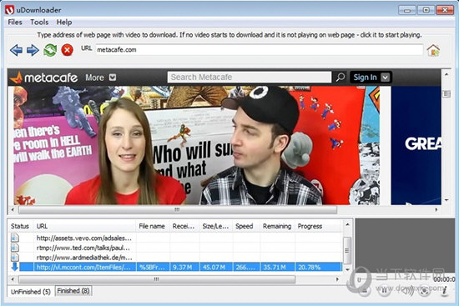Click download list scroll-down arrow

(x=347, y=269)
